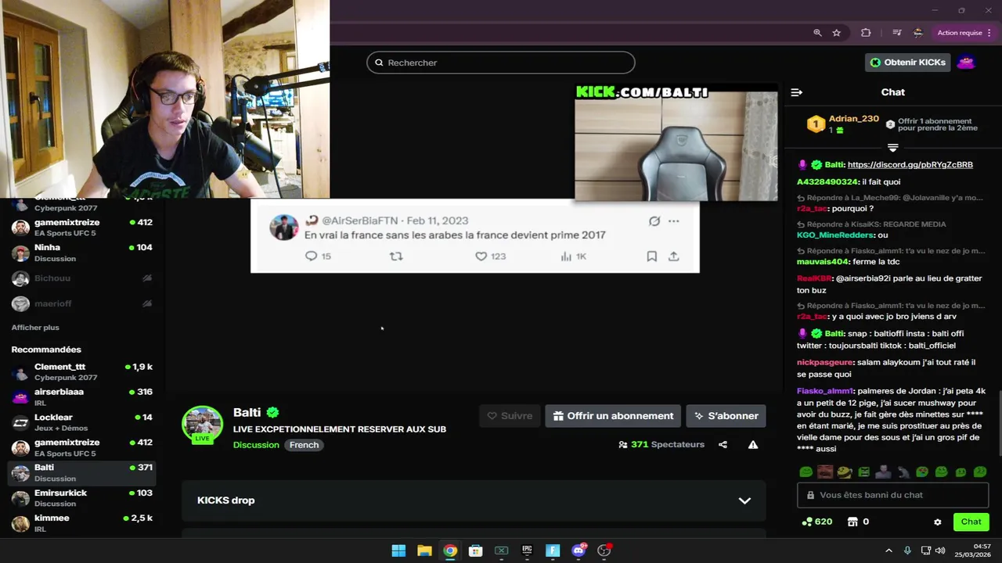The image size is (1002, 563).
Task: Open the Windows Start menu
Action: coord(398,550)
